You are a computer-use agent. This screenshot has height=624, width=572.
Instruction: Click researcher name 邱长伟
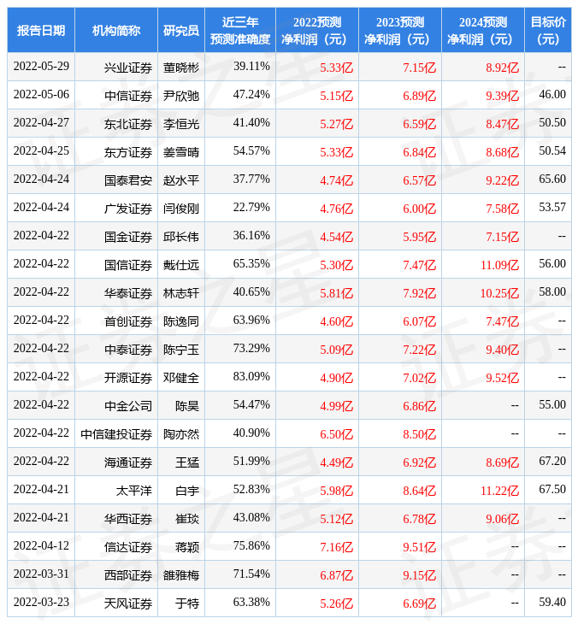181,237
